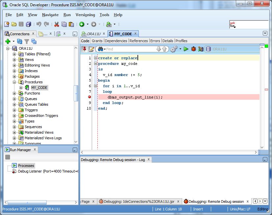Select the Materialized Views Logs node
The height and width of the screenshot is (215, 272).
point(43,138)
